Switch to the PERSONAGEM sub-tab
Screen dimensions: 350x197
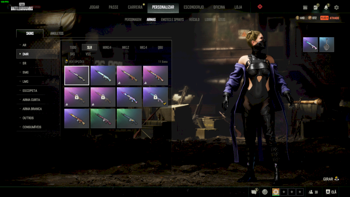click(133, 20)
